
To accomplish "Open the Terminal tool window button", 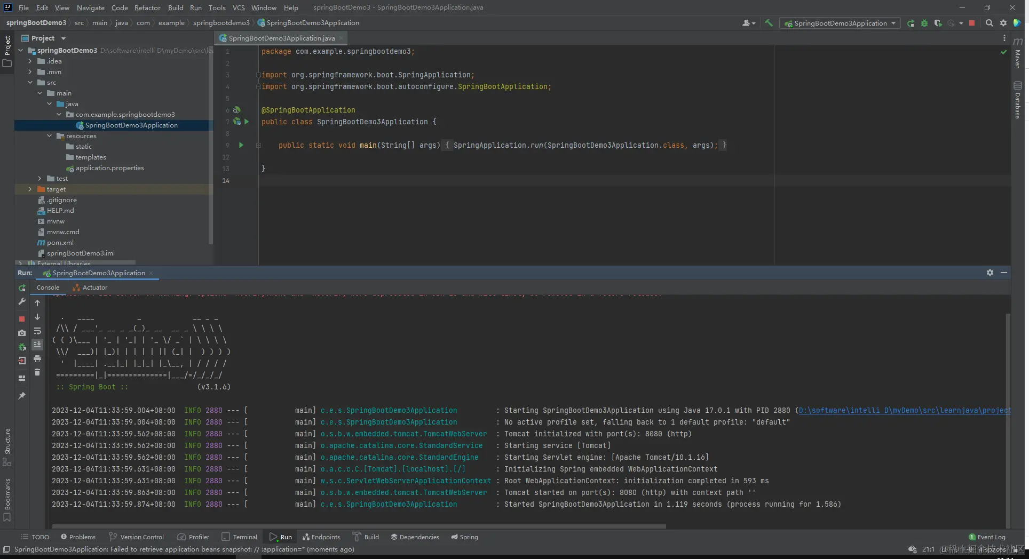I will point(240,537).
